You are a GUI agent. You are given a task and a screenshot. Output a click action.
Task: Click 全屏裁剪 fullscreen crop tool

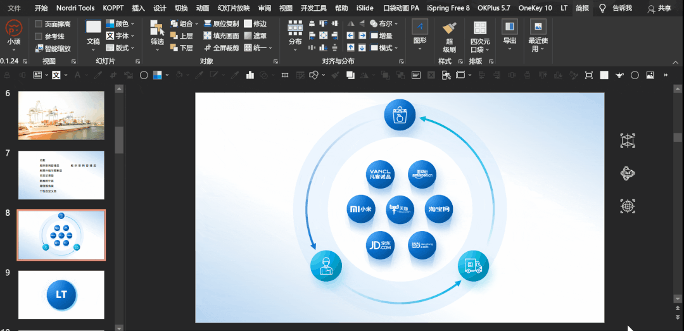221,47
